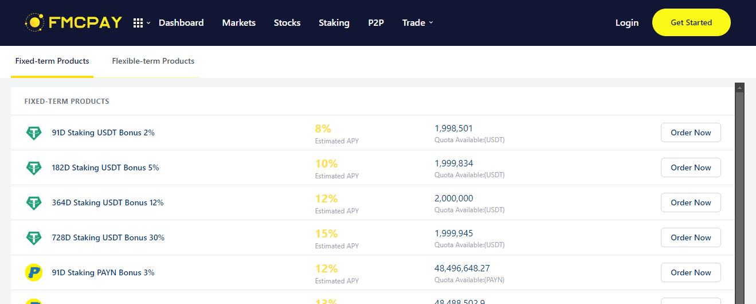Open the Stocks page

click(287, 23)
